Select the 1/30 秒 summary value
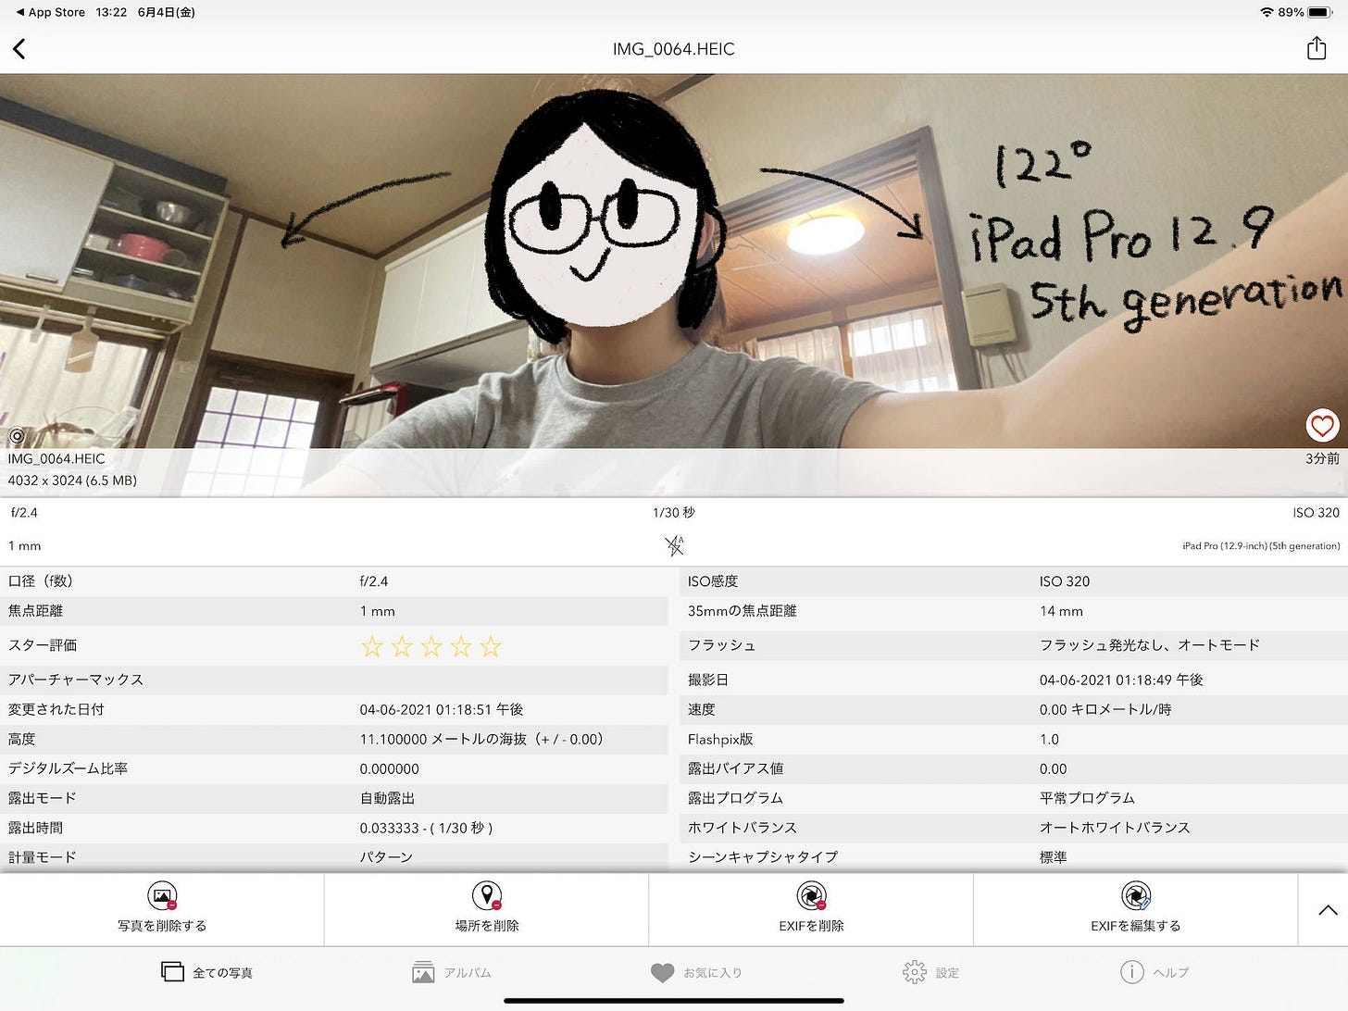 (674, 512)
